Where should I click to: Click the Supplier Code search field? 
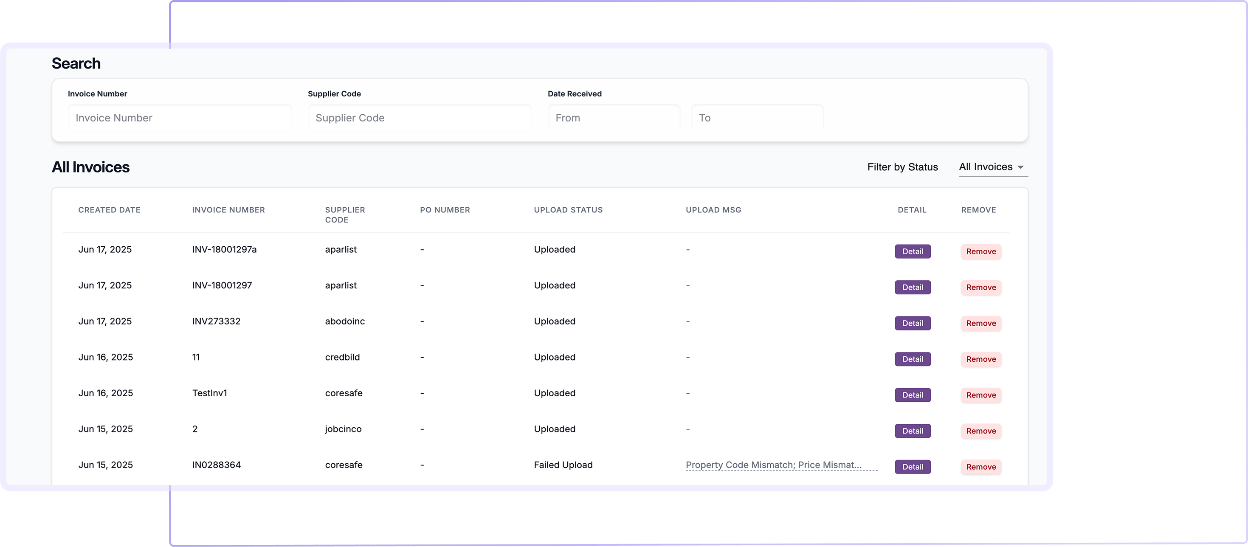[419, 117]
